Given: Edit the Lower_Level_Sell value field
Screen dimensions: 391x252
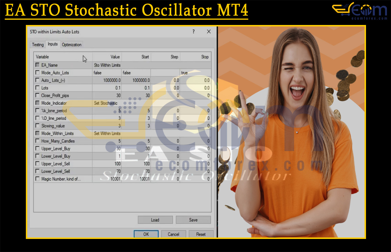Looking at the screenshot, I should 107,171.
